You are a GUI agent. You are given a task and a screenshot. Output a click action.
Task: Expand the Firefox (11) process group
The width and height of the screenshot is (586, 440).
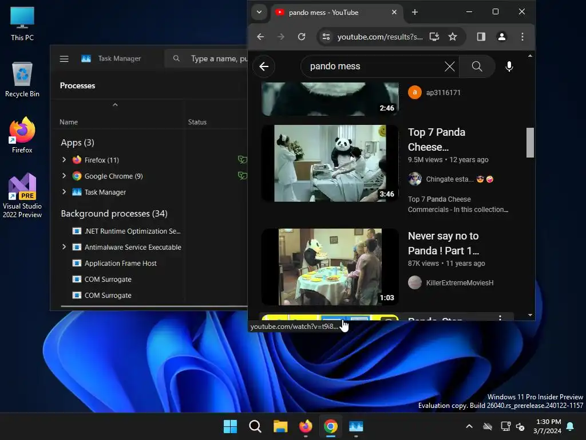pos(64,160)
